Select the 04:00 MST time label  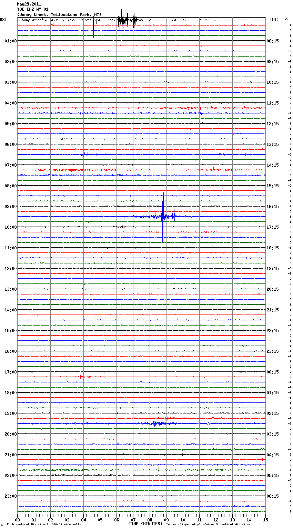(11, 103)
